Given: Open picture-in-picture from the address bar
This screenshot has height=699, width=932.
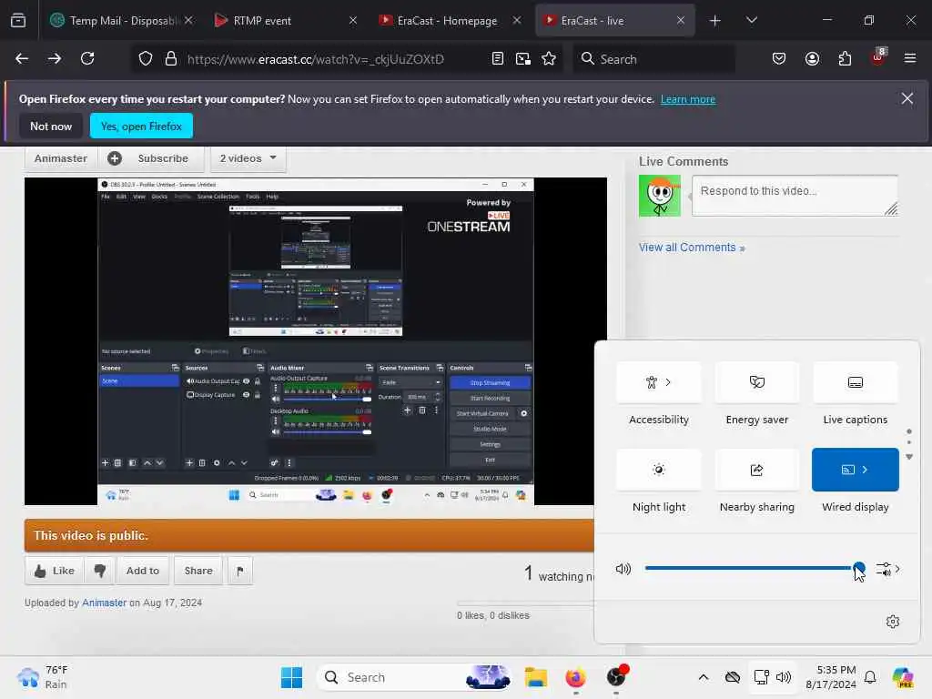Looking at the screenshot, I should point(523,59).
